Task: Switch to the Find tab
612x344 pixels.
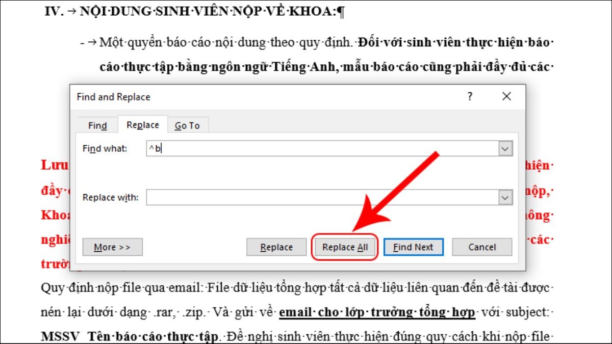Action: click(x=97, y=125)
